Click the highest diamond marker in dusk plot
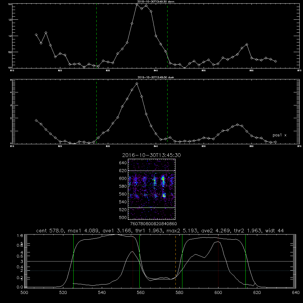 137,84
